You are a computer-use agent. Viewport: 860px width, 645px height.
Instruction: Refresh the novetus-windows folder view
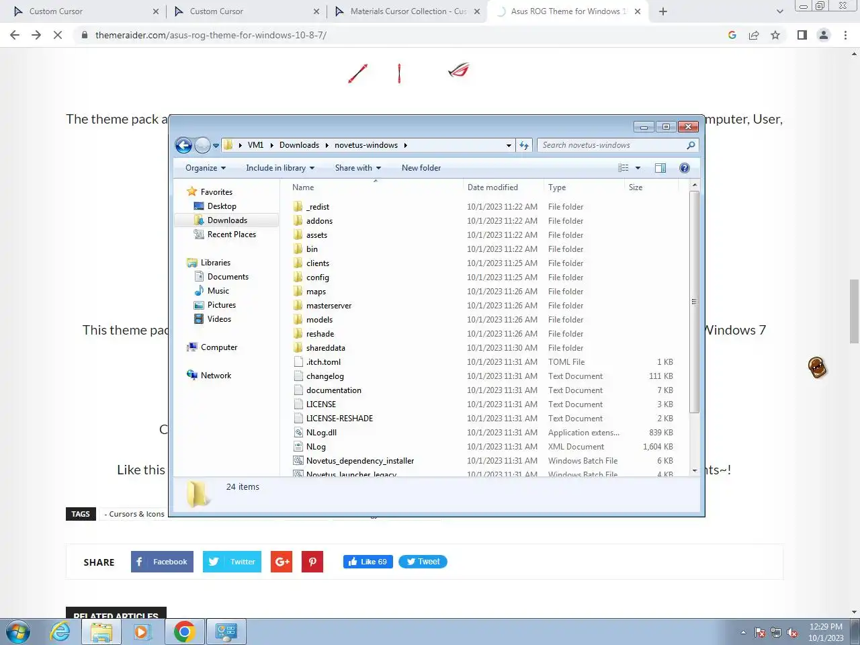[x=524, y=145]
